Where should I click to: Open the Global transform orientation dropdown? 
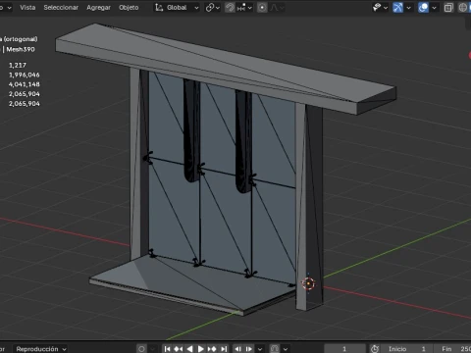[x=177, y=7]
